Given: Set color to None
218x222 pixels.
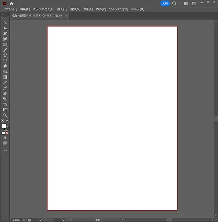Looking at the screenshot, I should pos(7,133).
